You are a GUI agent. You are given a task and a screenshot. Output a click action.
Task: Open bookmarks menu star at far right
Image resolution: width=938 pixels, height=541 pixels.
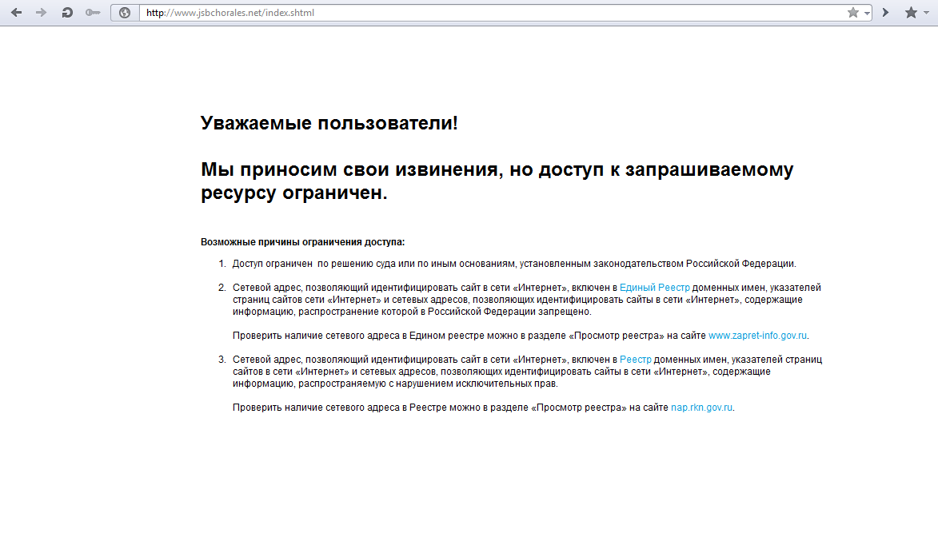[911, 13]
